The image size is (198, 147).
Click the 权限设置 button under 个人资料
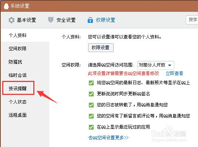101,48
